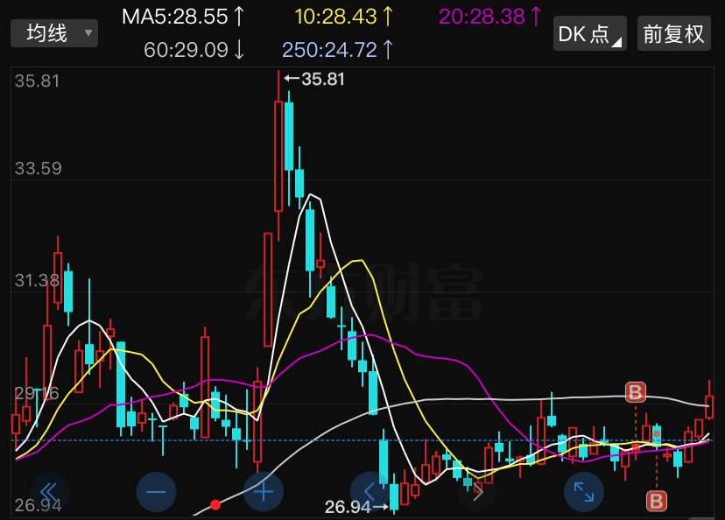This screenshot has width=725, height=520.
Task: Move chart left with single left arrow
Action: point(370,492)
